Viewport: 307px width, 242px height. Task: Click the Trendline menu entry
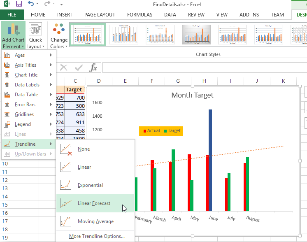(28, 144)
